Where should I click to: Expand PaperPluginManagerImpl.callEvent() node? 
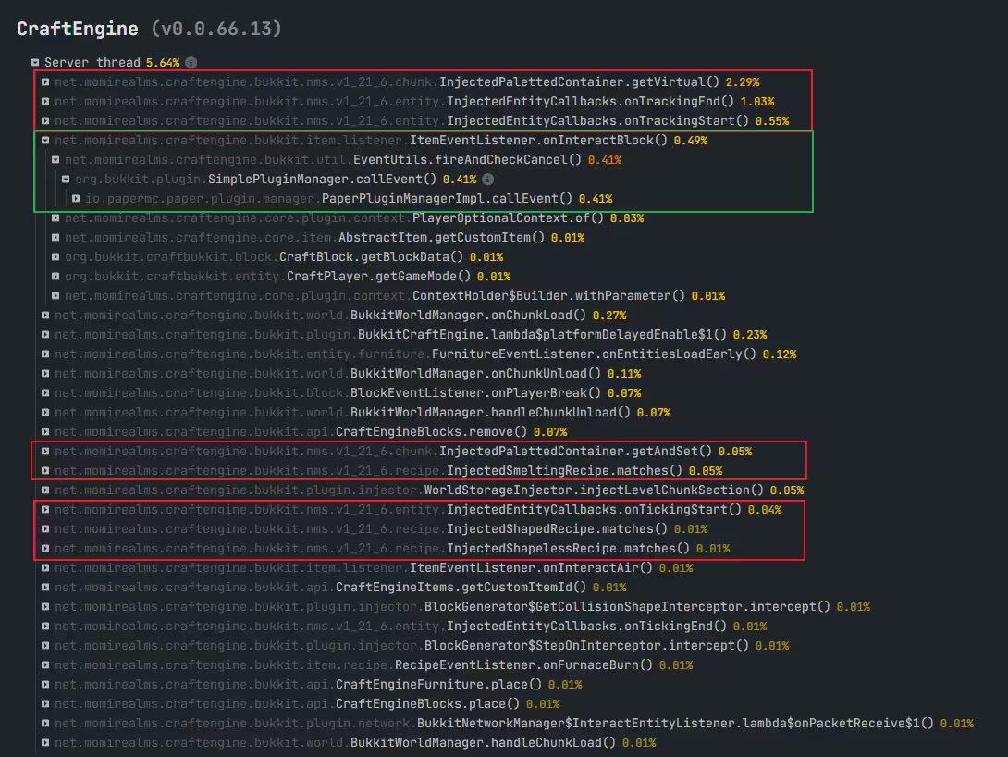(x=76, y=199)
